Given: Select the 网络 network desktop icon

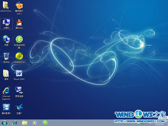Looking at the screenshot, I should pos(6,41).
